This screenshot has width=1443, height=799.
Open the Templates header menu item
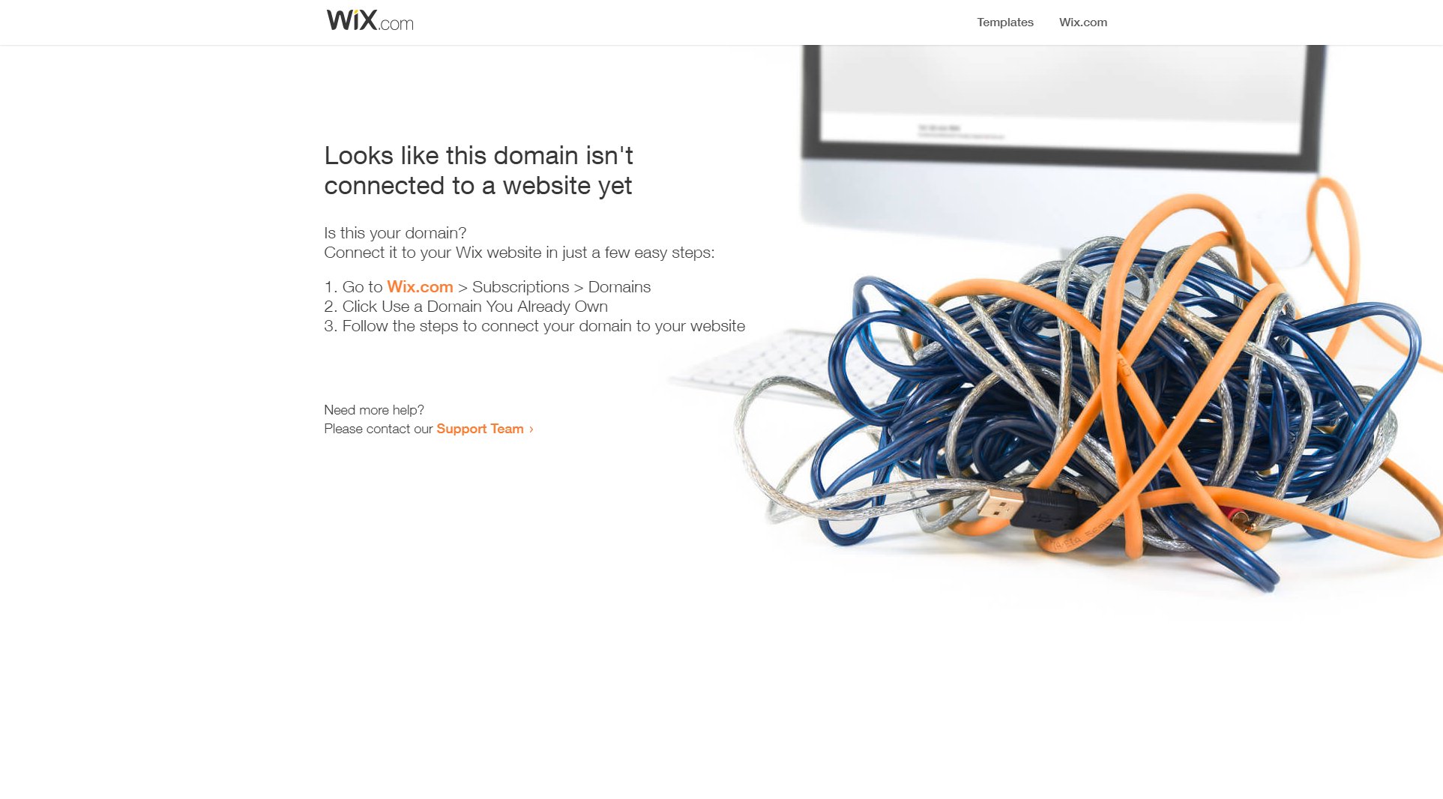point(1004,22)
